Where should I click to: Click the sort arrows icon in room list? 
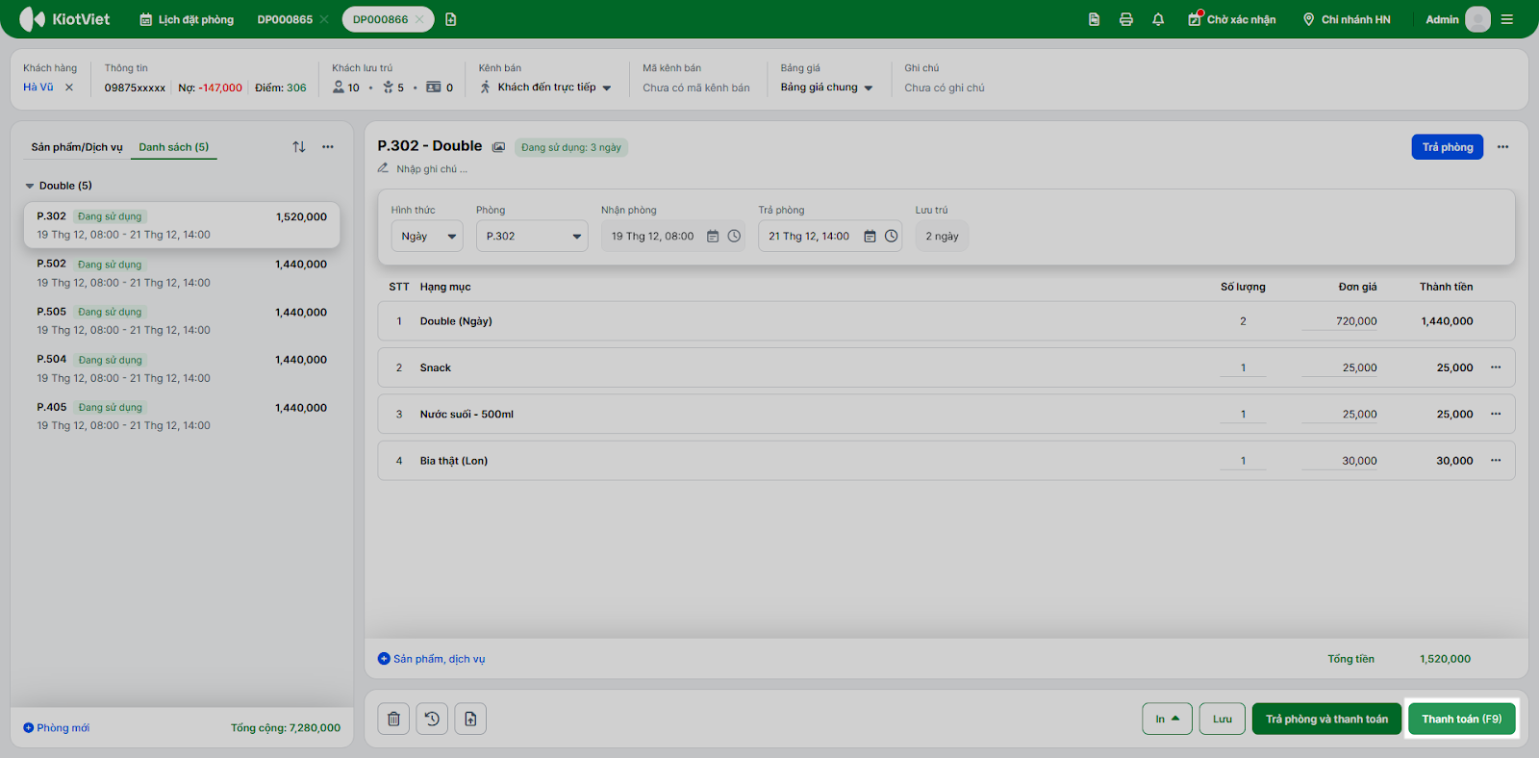pos(299,147)
